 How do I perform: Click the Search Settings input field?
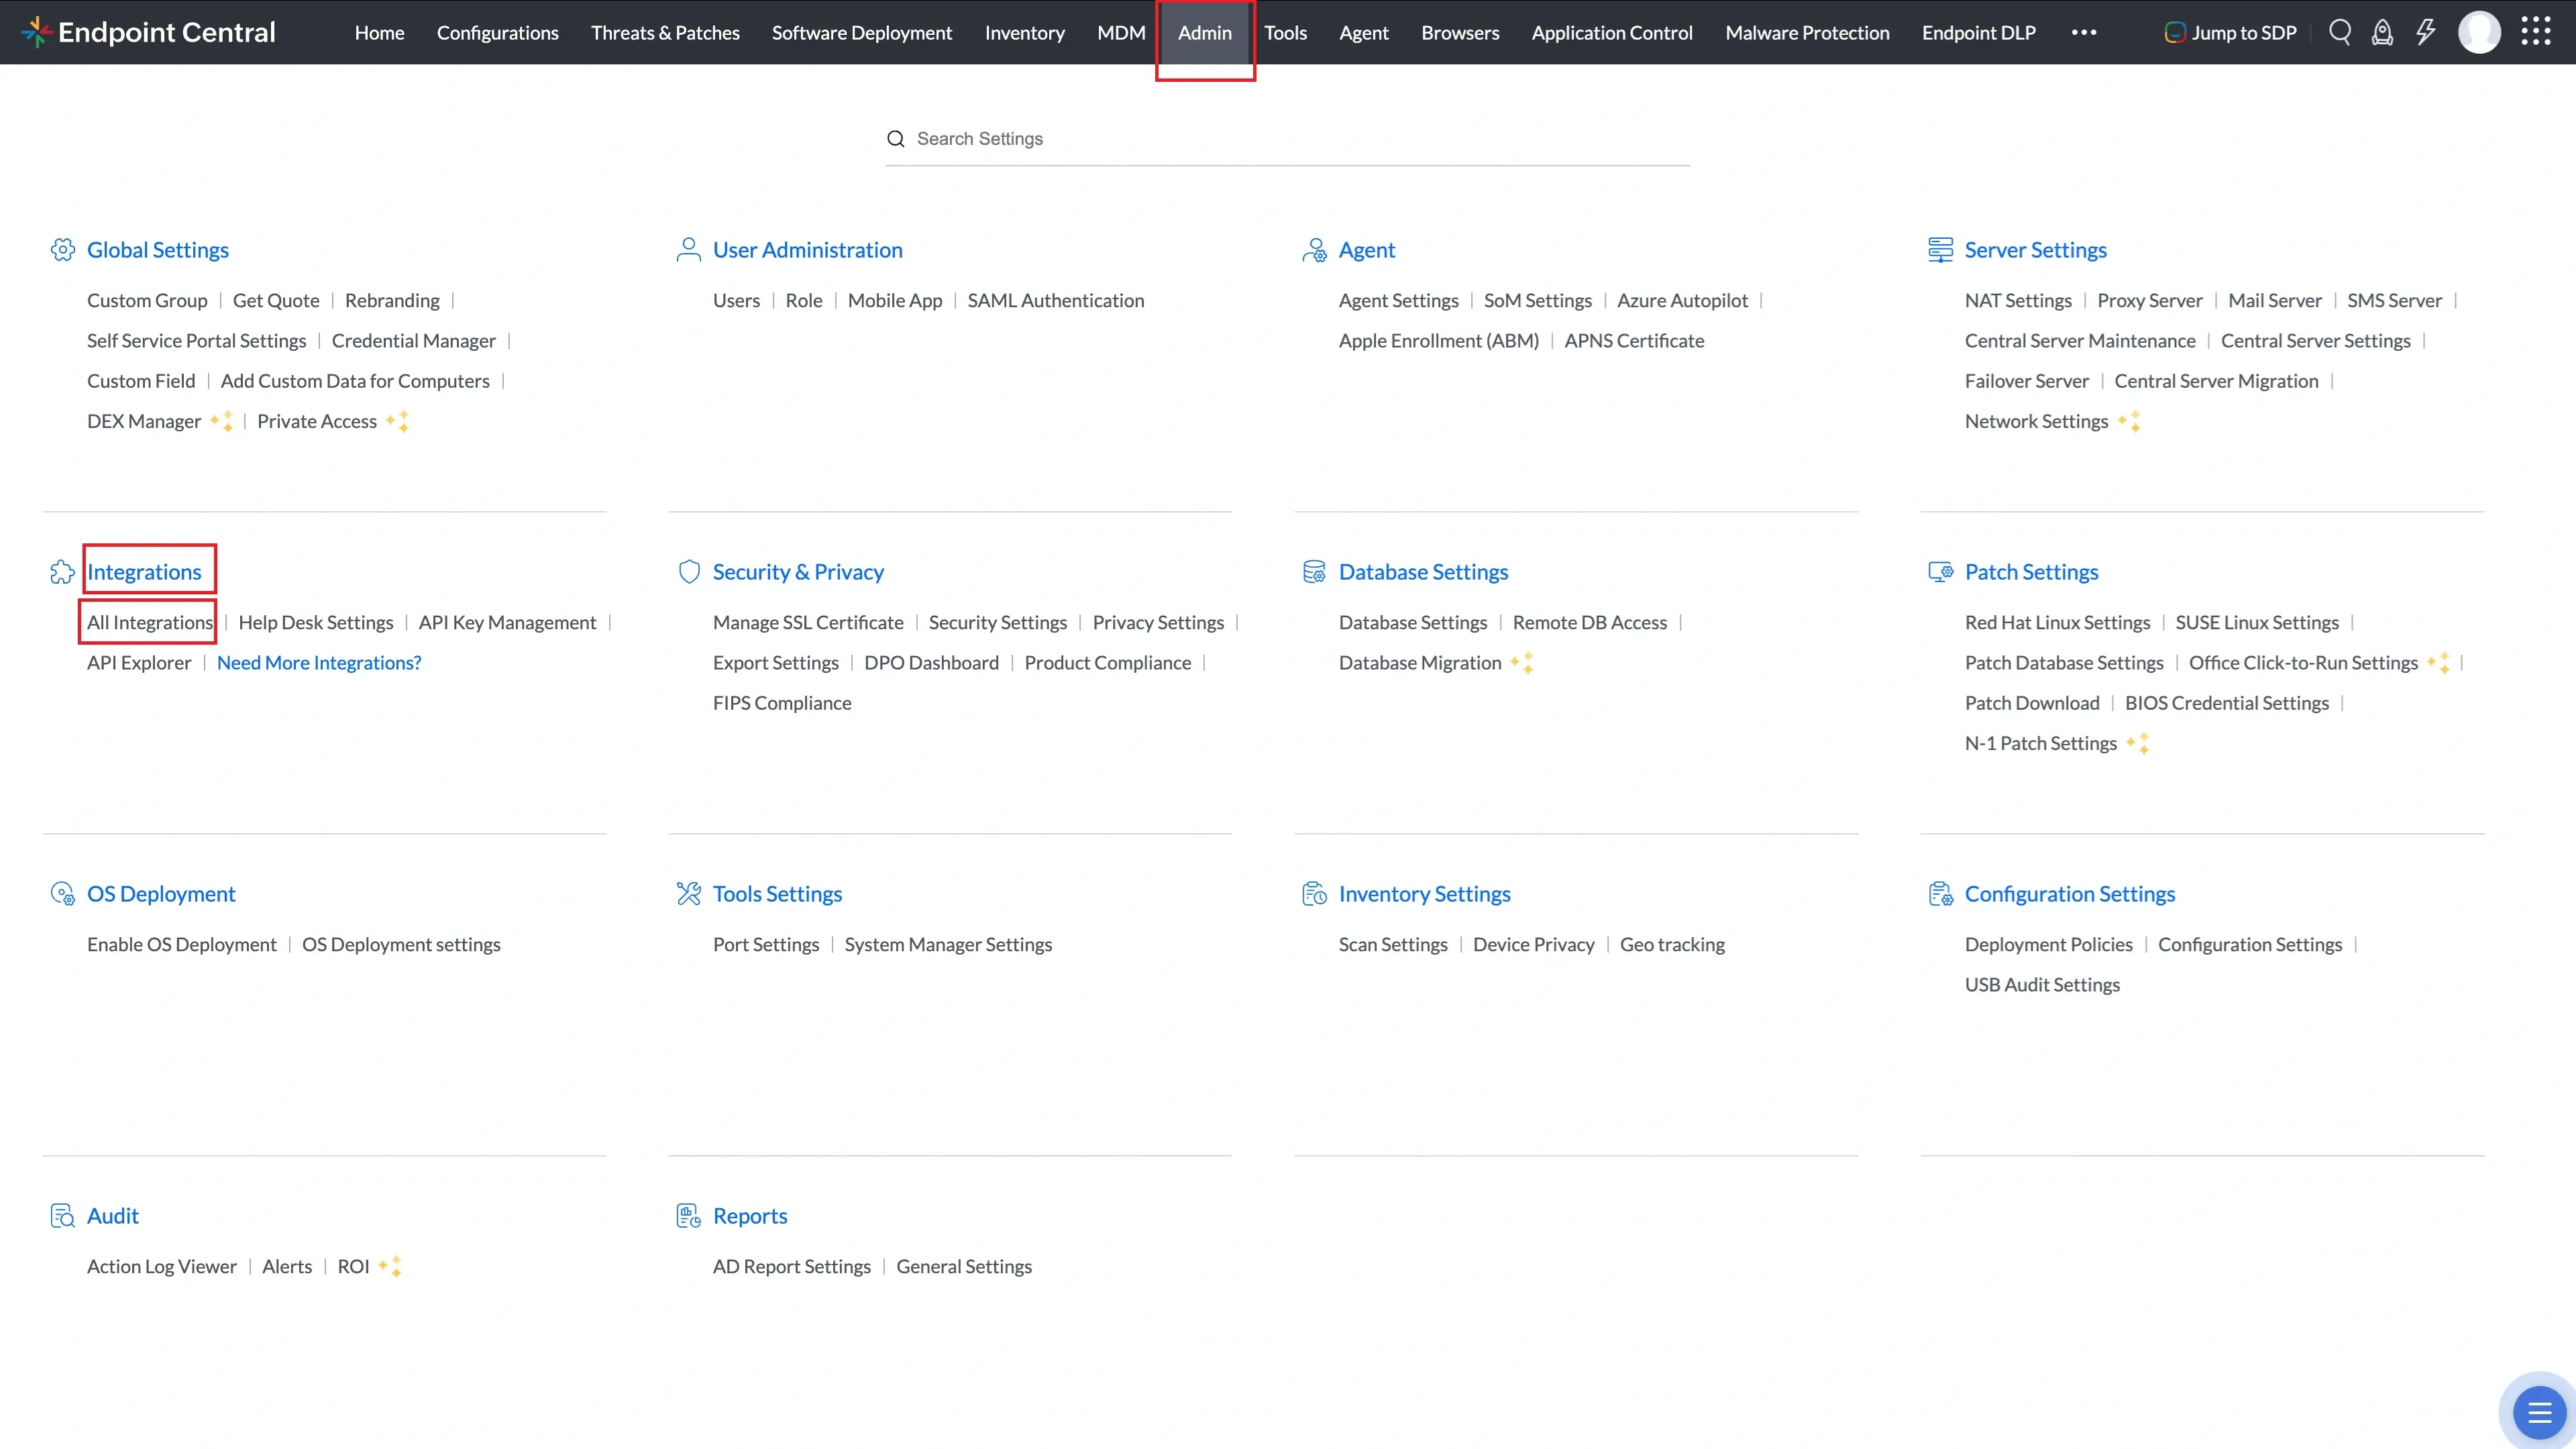coord(1287,139)
